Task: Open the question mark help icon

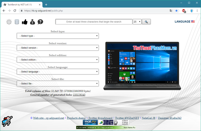Action: tap(40, 22)
